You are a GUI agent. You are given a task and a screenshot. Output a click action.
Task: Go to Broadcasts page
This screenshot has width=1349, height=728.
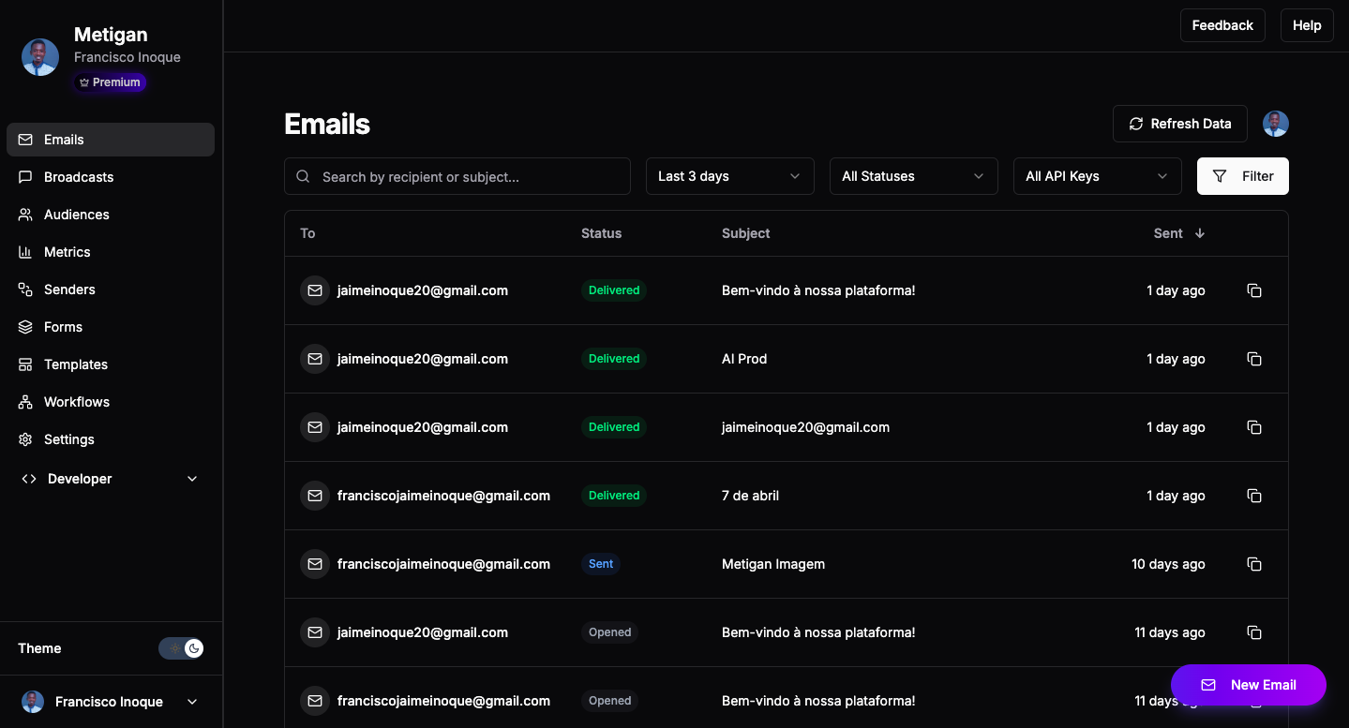tap(111, 177)
